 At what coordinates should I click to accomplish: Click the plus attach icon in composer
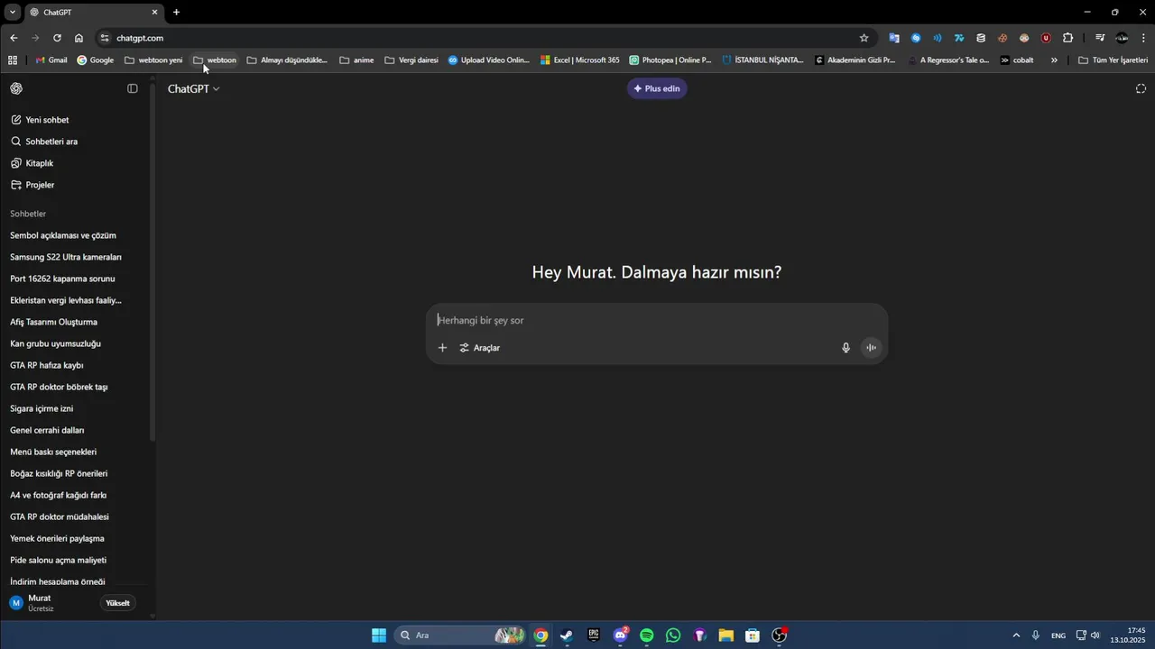(442, 348)
